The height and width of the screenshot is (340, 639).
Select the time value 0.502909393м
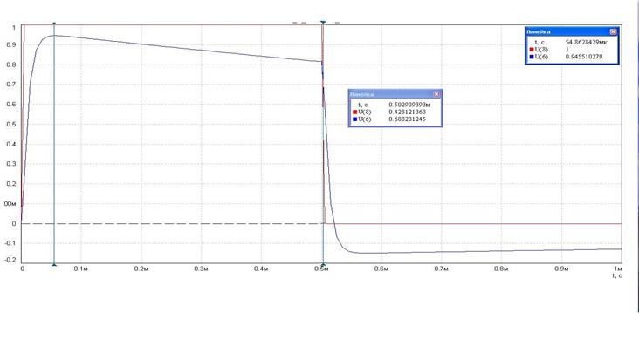point(409,105)
